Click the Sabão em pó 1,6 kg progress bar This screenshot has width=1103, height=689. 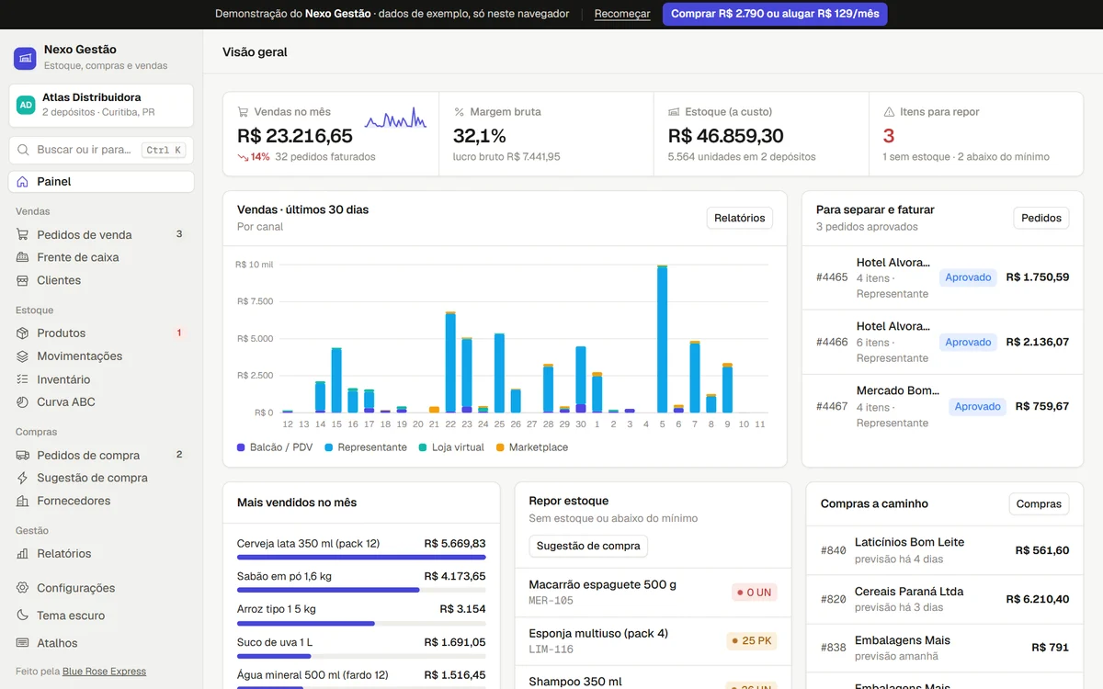pyautogui.click(x=361, y=590)
